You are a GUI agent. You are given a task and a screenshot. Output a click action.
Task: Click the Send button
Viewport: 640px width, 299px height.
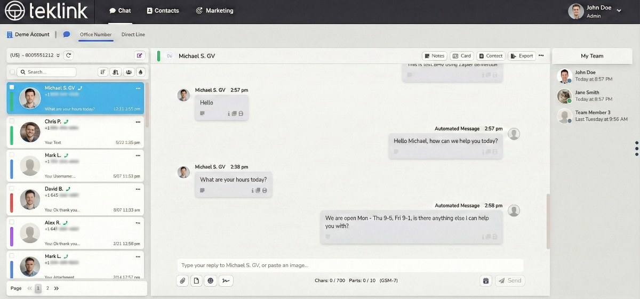tap(510, 280)
